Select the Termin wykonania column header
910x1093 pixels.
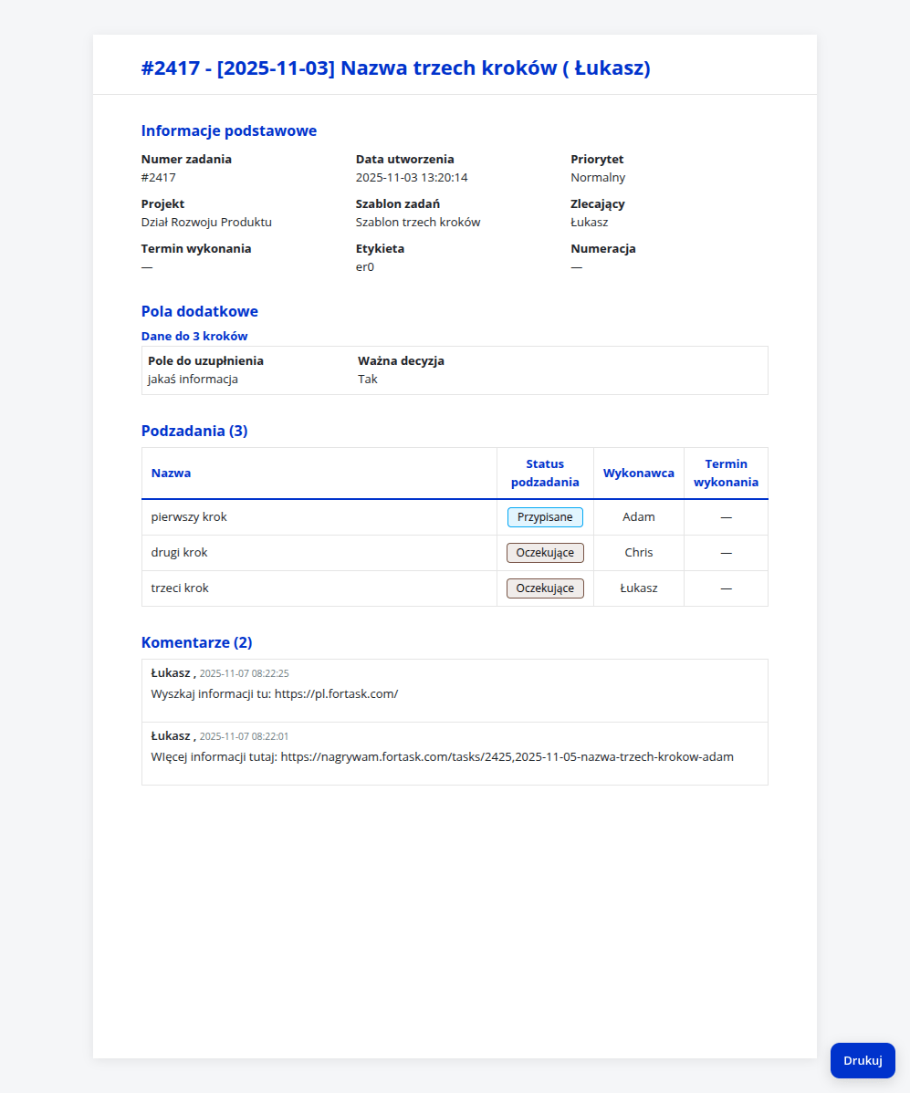point(726,473)
